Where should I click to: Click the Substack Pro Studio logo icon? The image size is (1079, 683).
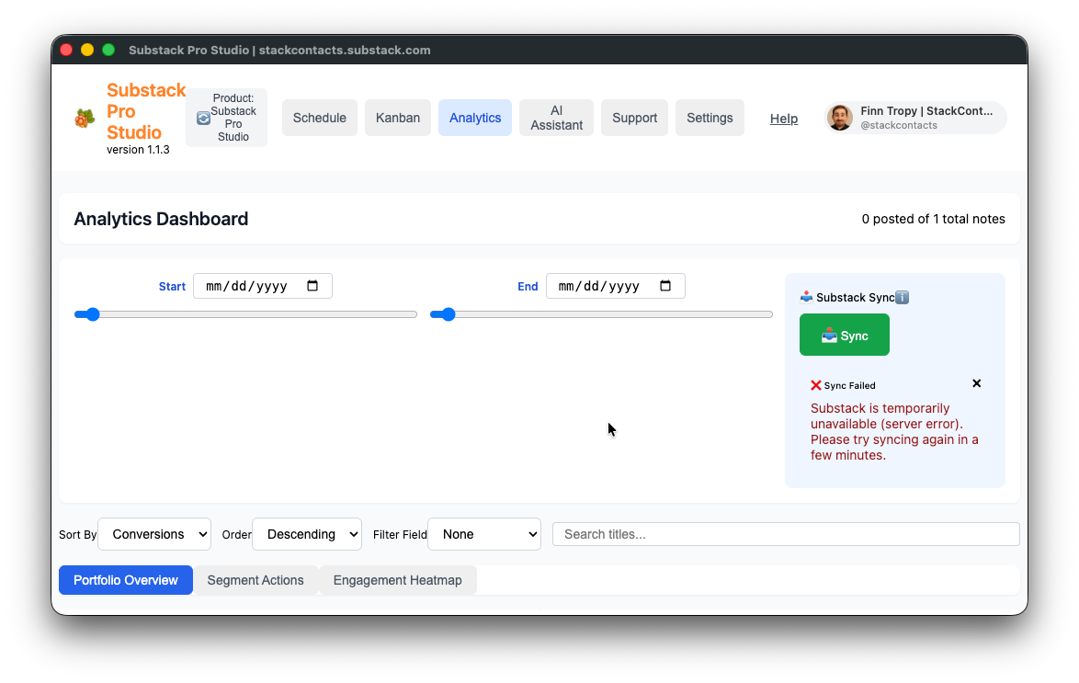click(x=85, y=119)
